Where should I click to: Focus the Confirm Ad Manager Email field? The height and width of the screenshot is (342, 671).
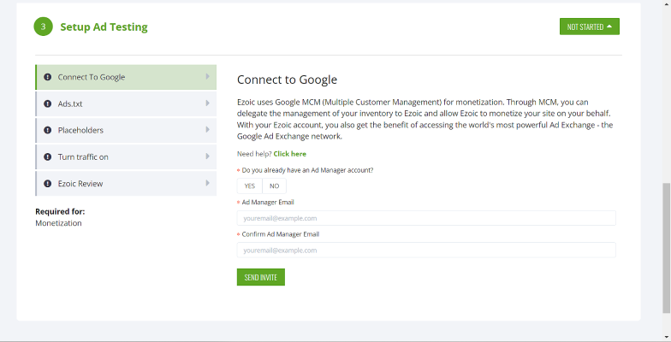point(426,250)
